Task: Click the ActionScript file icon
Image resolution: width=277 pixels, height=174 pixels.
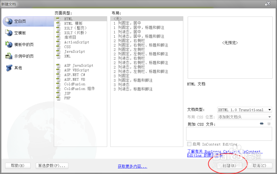Action: coord(58,42)
